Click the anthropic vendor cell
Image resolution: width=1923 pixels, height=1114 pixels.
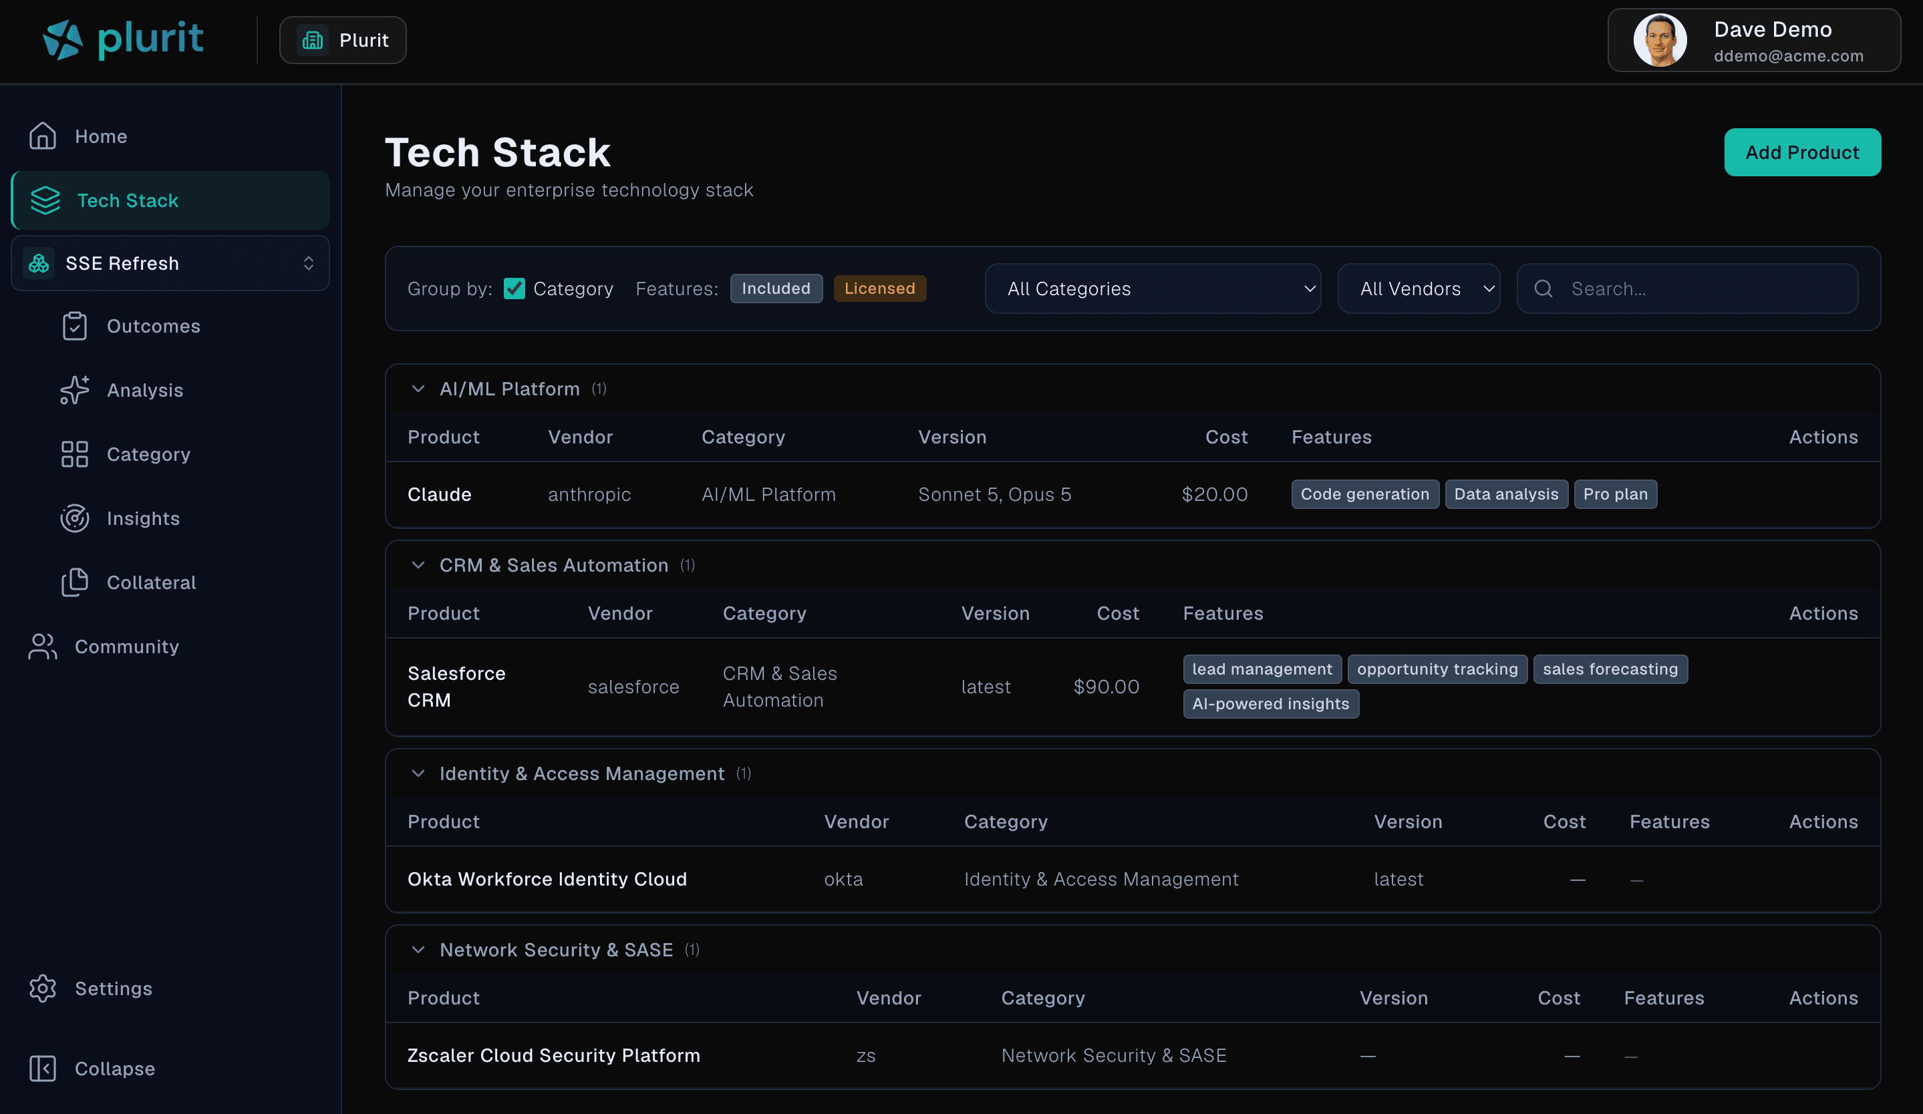[x=589, y=495]
